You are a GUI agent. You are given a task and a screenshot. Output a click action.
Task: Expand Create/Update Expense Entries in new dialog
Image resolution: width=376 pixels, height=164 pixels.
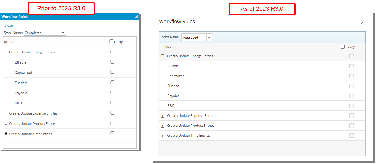[x=163, y=116]
